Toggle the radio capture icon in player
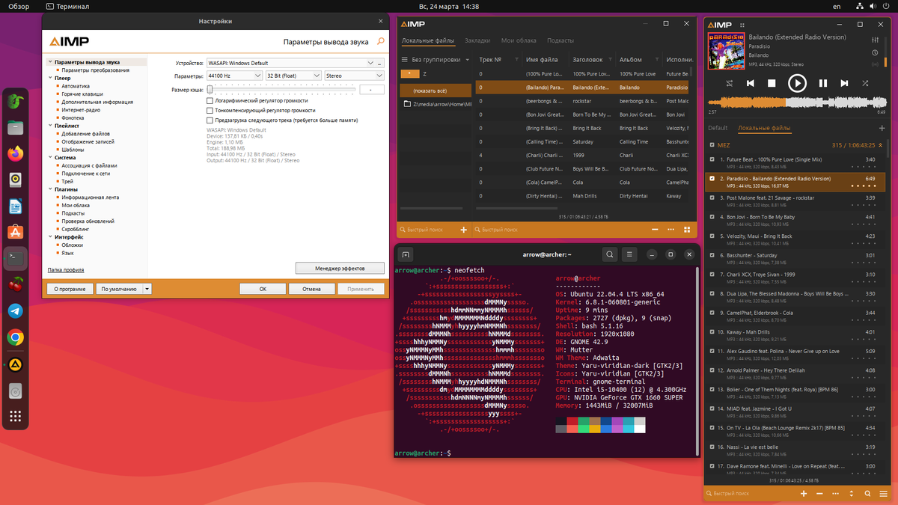 point(875,66)
